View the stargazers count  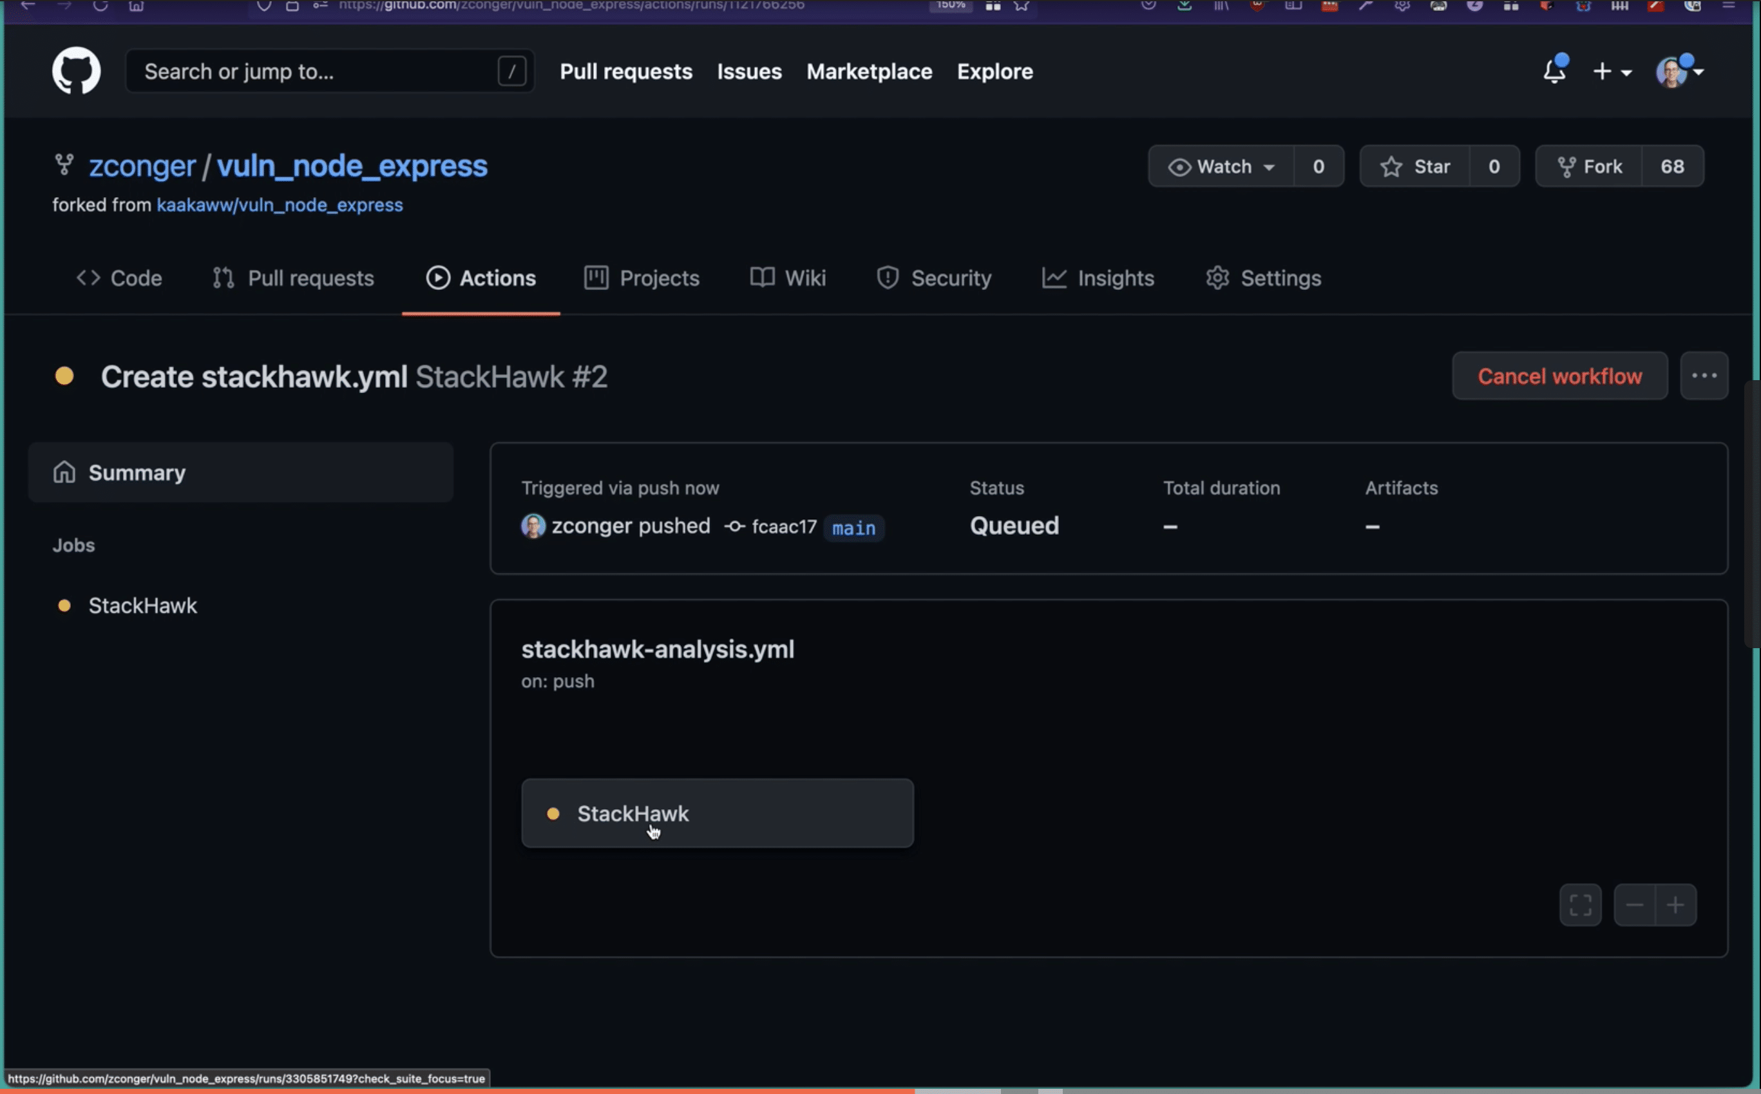(1494, 166)
